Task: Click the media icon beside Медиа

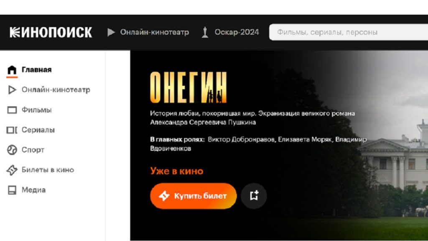Action: coord(12,190)
